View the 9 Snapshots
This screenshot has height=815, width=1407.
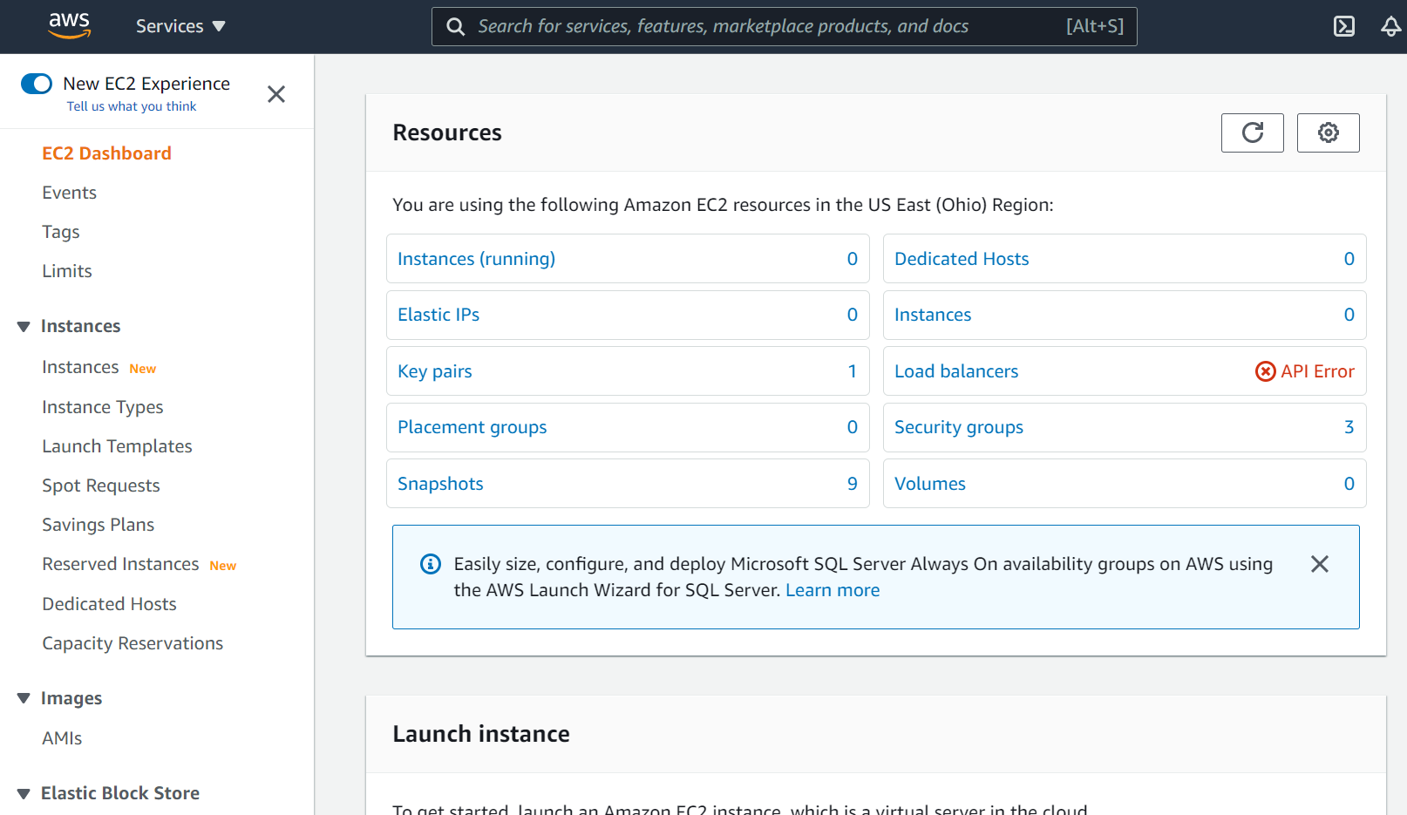440,483
